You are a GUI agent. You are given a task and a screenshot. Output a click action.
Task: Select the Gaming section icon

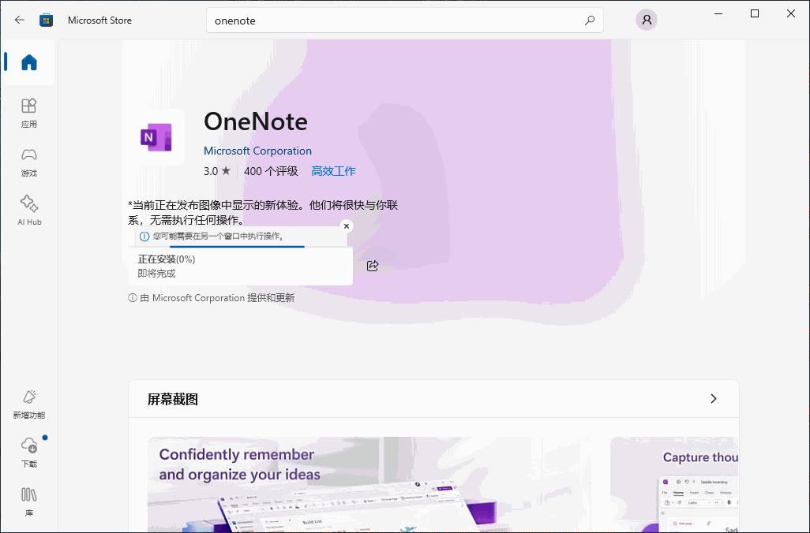[28, 161]
